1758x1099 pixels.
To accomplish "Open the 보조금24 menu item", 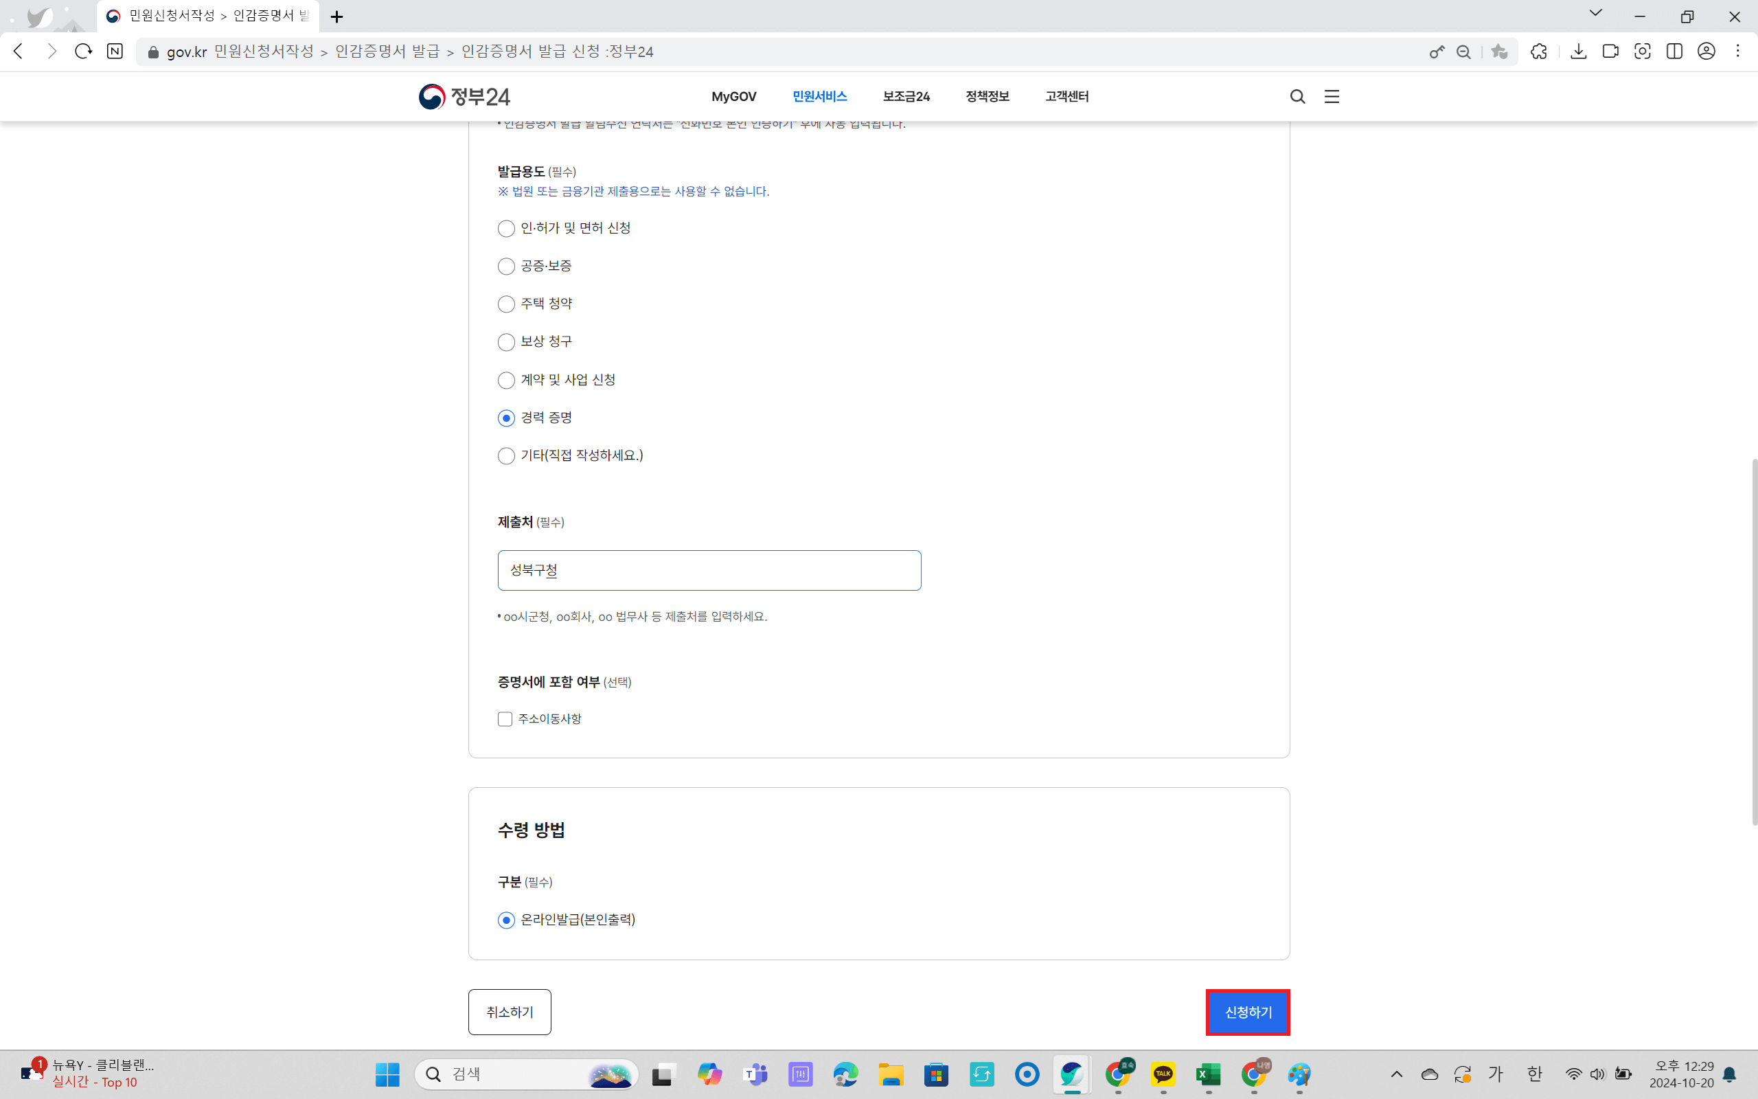I will [906, 96].
